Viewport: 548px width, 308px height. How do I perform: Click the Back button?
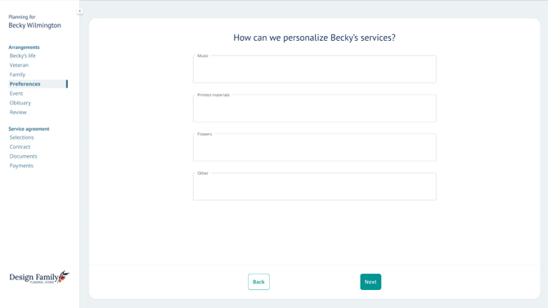(258, 282)
